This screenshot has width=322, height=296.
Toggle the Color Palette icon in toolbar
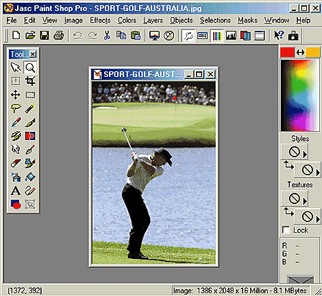(x=216, y=36)
